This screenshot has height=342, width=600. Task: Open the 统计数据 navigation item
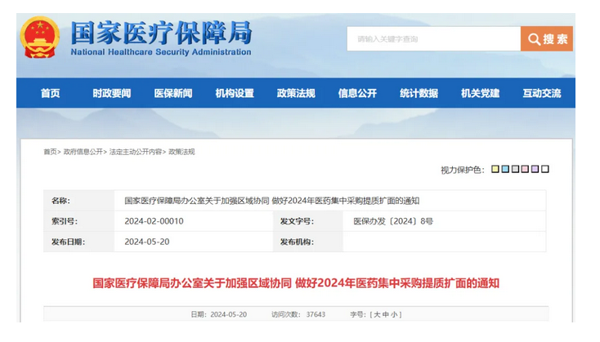point(419,93)
